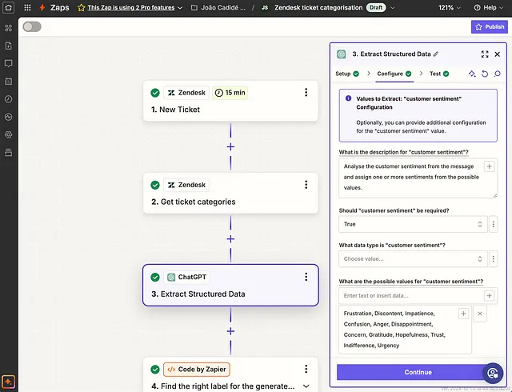Image resolution: width=512 pixels, height=392 pixels.
Task: Click the Zap name Zendesk ticket categorisation
Action: pyautogui.click(x=318, y=7)
